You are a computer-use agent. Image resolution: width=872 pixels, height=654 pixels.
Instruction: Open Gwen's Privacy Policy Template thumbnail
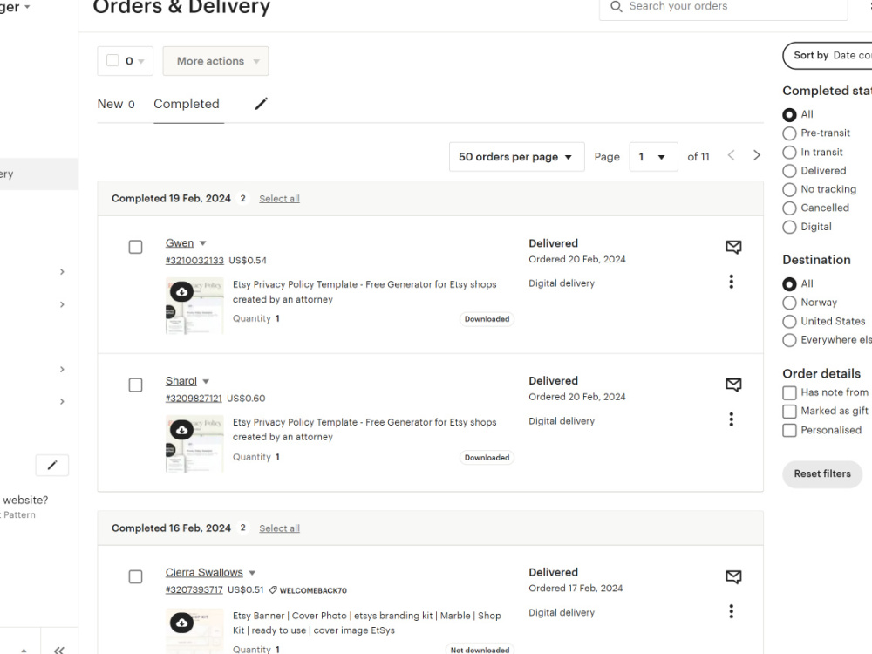click(x=194, y=305)
